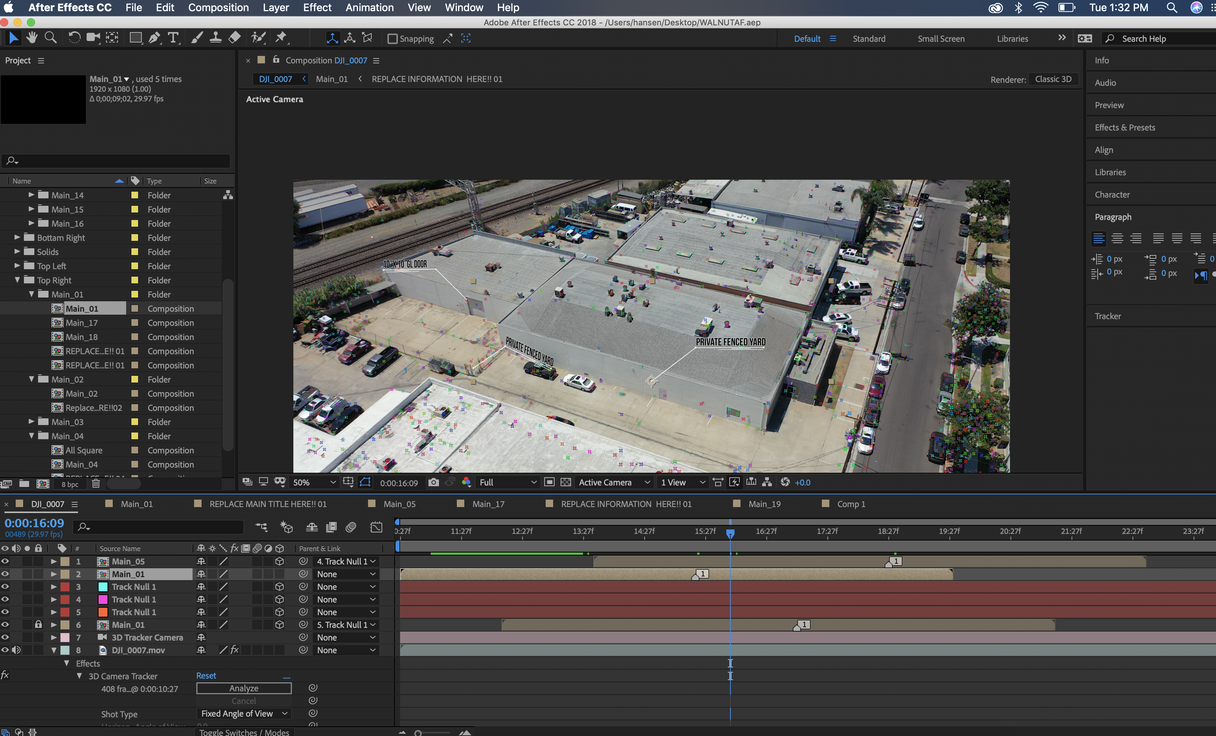The image size is (1216, 736).
Task: Select the Eraser tool
Action: (235, 38)
